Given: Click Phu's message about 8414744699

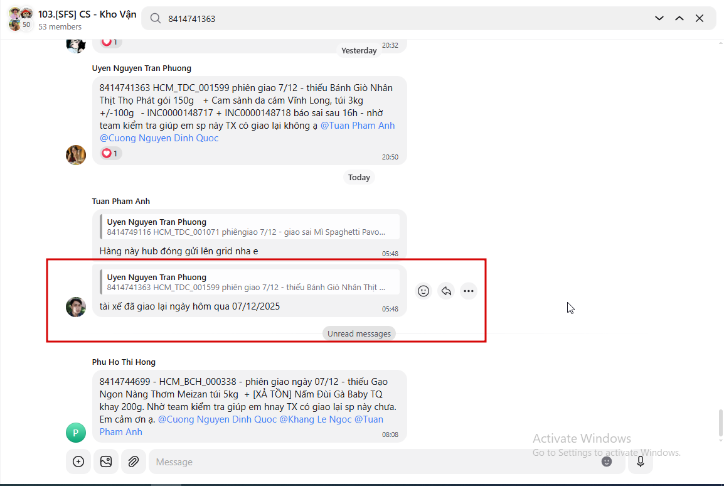Looking at the screenshot, I should [249, 406].
